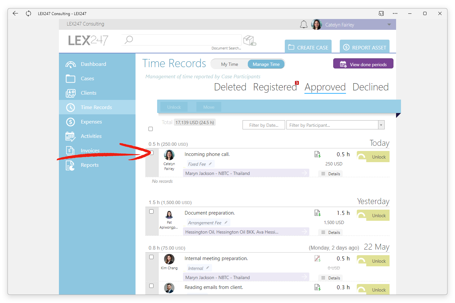Check the Internal meeting preparation record
The width and height of the screenshot is (455, 303).
point(152,257)
